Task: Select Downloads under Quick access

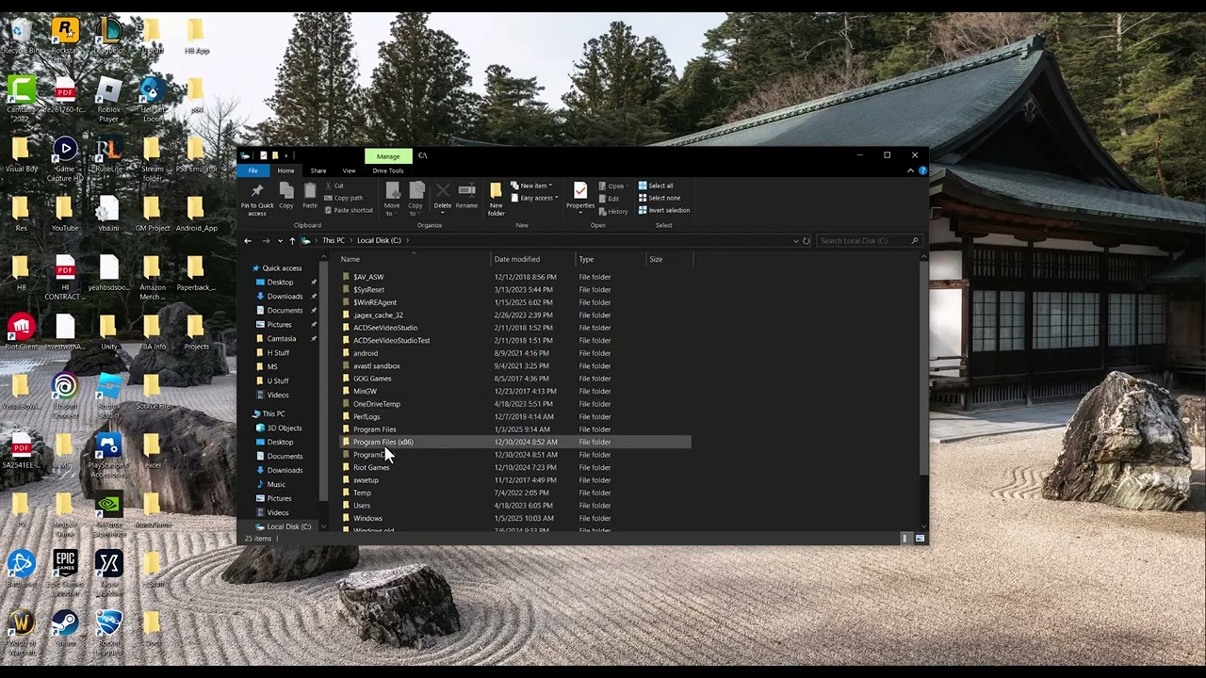Action: pos(285,297)
